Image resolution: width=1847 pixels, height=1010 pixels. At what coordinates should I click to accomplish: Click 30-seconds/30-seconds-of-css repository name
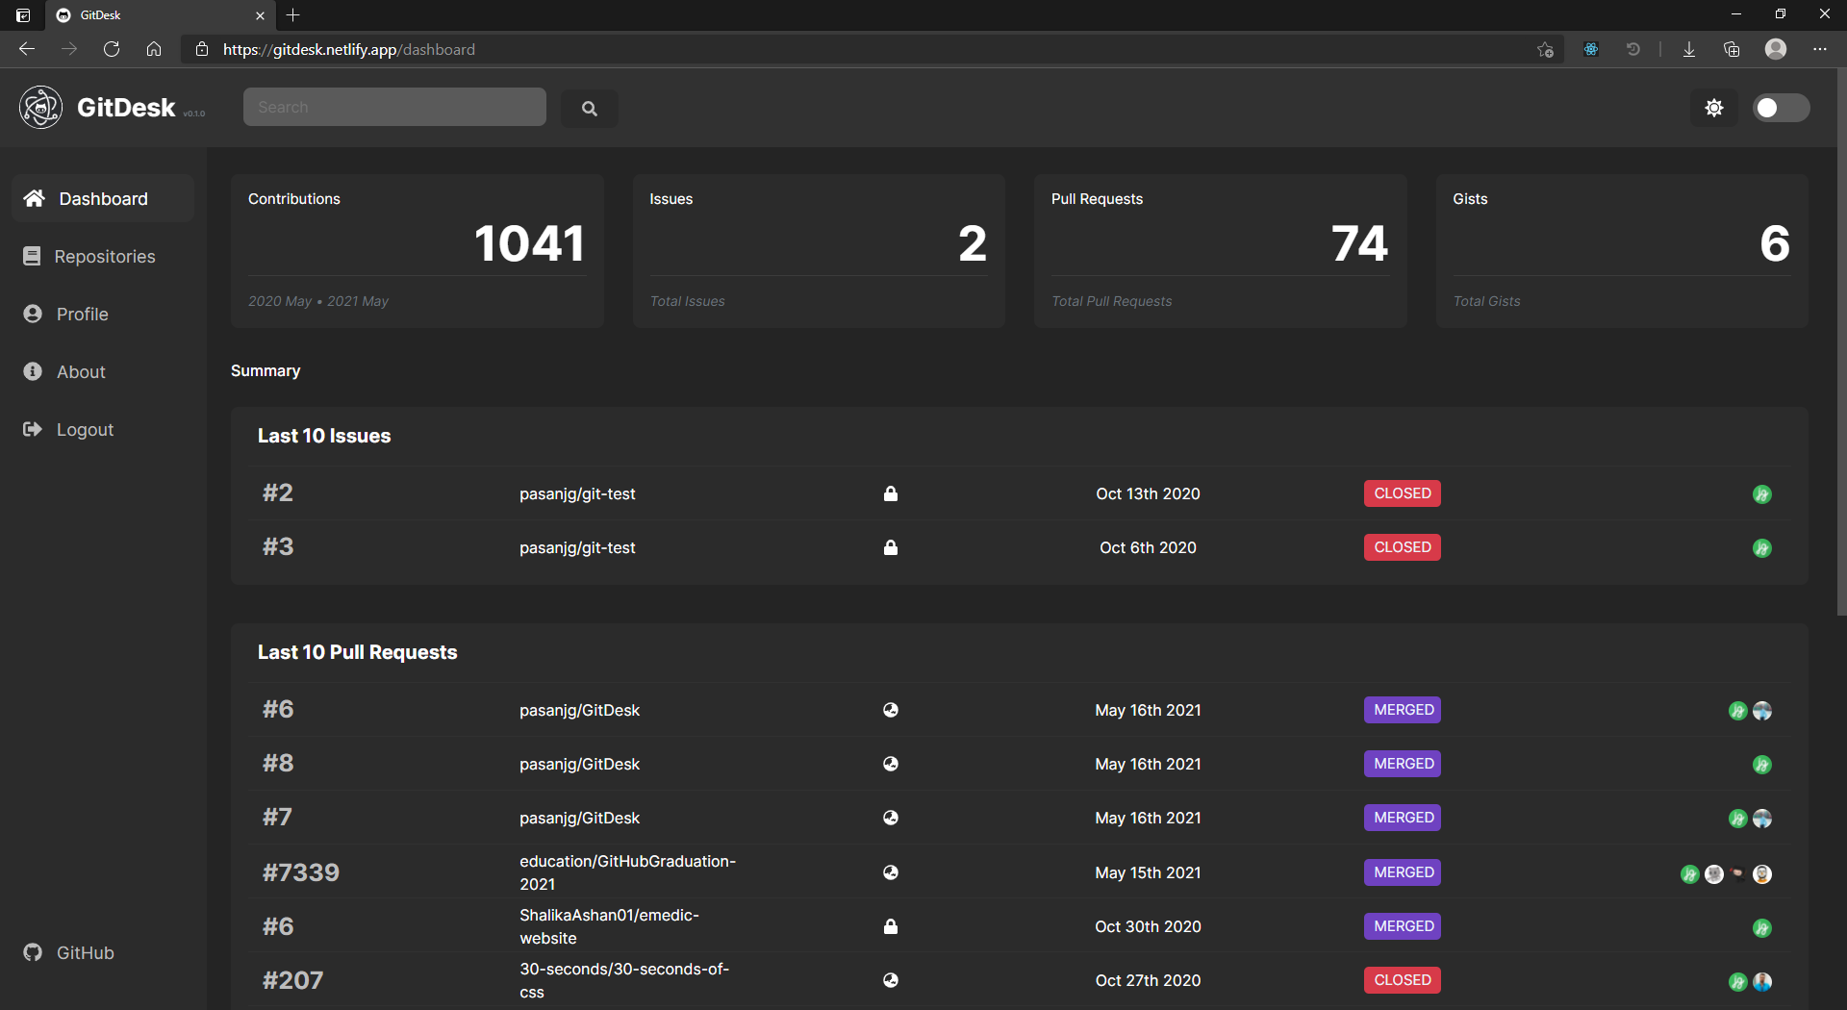tap(624, 980)
